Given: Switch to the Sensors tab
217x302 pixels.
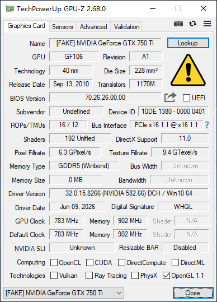Looking at the screenshot, I should (x=63, y=26).
